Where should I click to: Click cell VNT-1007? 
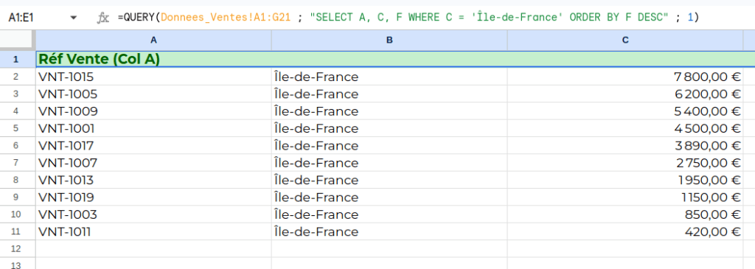point(153,163)
